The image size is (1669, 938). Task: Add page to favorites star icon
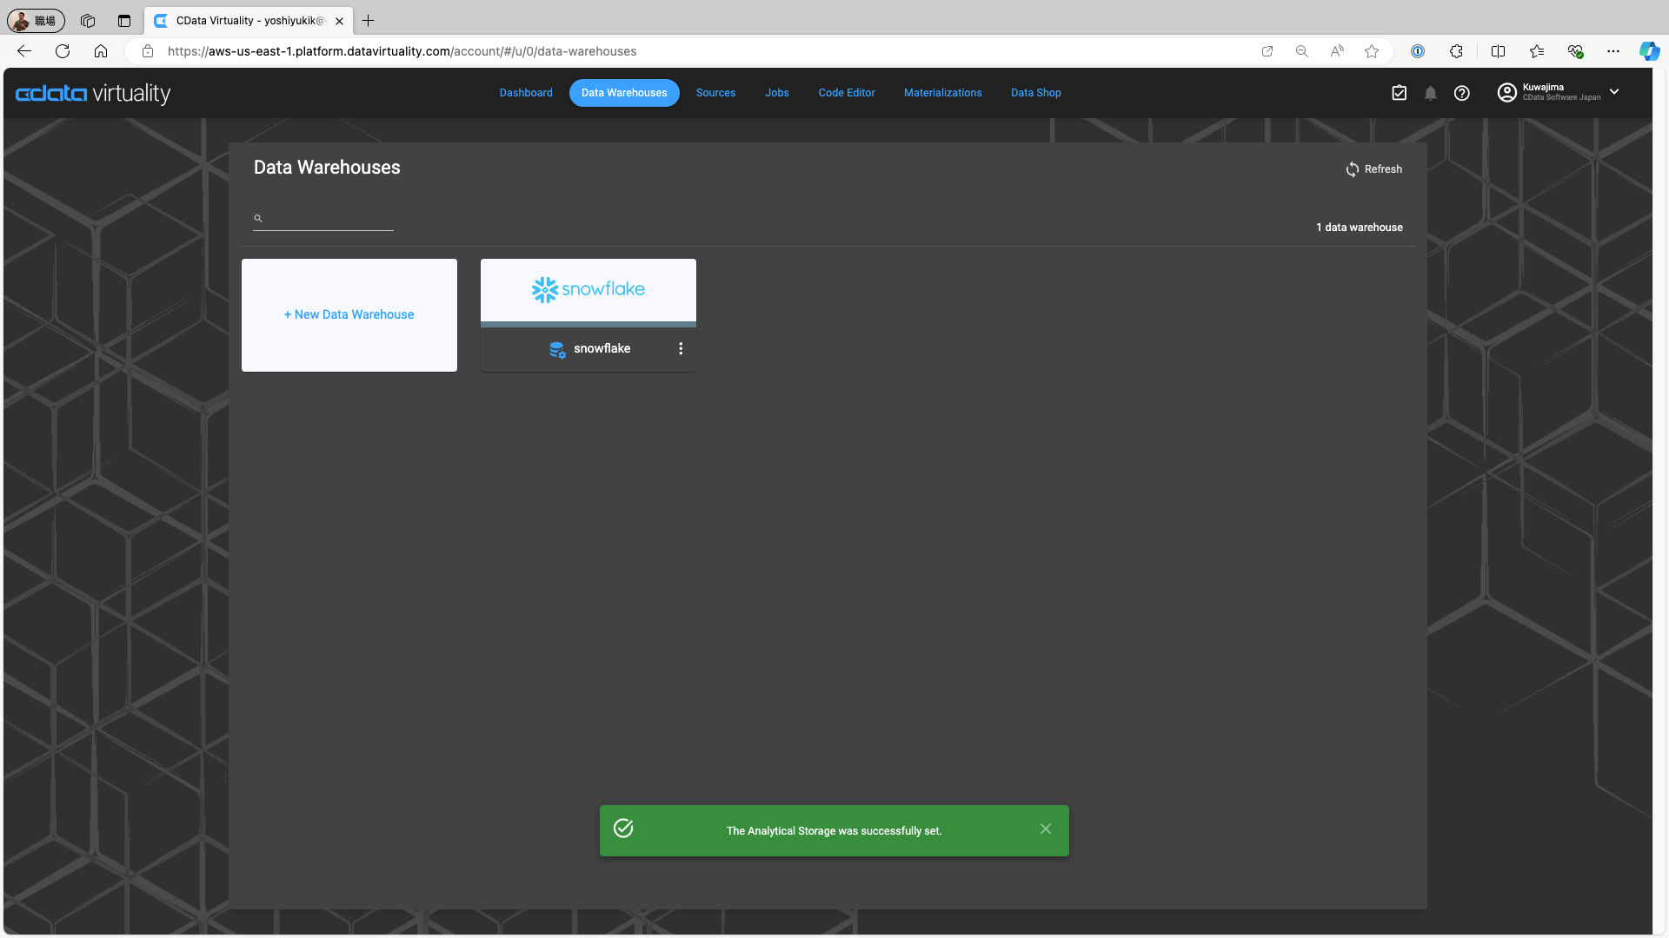point(1372,51)
